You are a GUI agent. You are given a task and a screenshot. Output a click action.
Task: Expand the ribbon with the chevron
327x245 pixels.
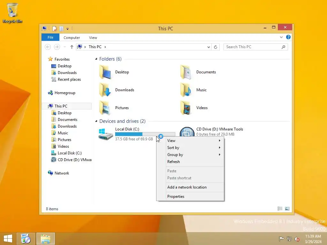[x=281, y=37]
